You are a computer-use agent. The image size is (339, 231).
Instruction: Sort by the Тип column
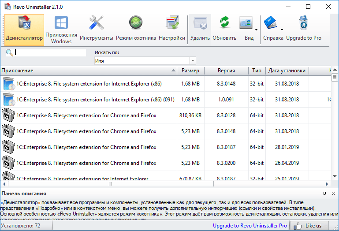coord(257,71)
